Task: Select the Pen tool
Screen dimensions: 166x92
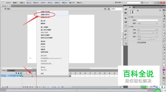Action: (164, 24)
